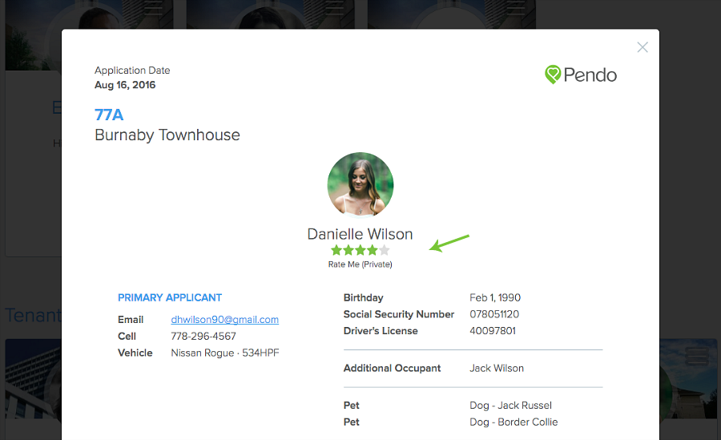Set the rating to two stars
This screenshot has width=721, height=440.
point(348,250)
